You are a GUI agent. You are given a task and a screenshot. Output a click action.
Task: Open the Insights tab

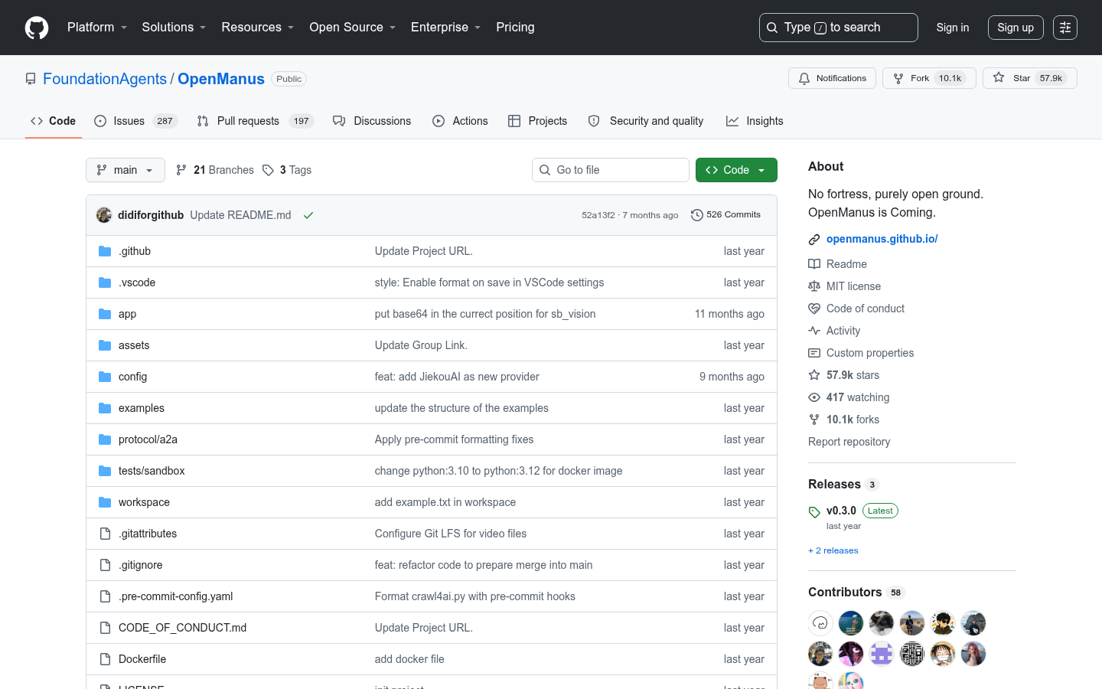(755, 121)
